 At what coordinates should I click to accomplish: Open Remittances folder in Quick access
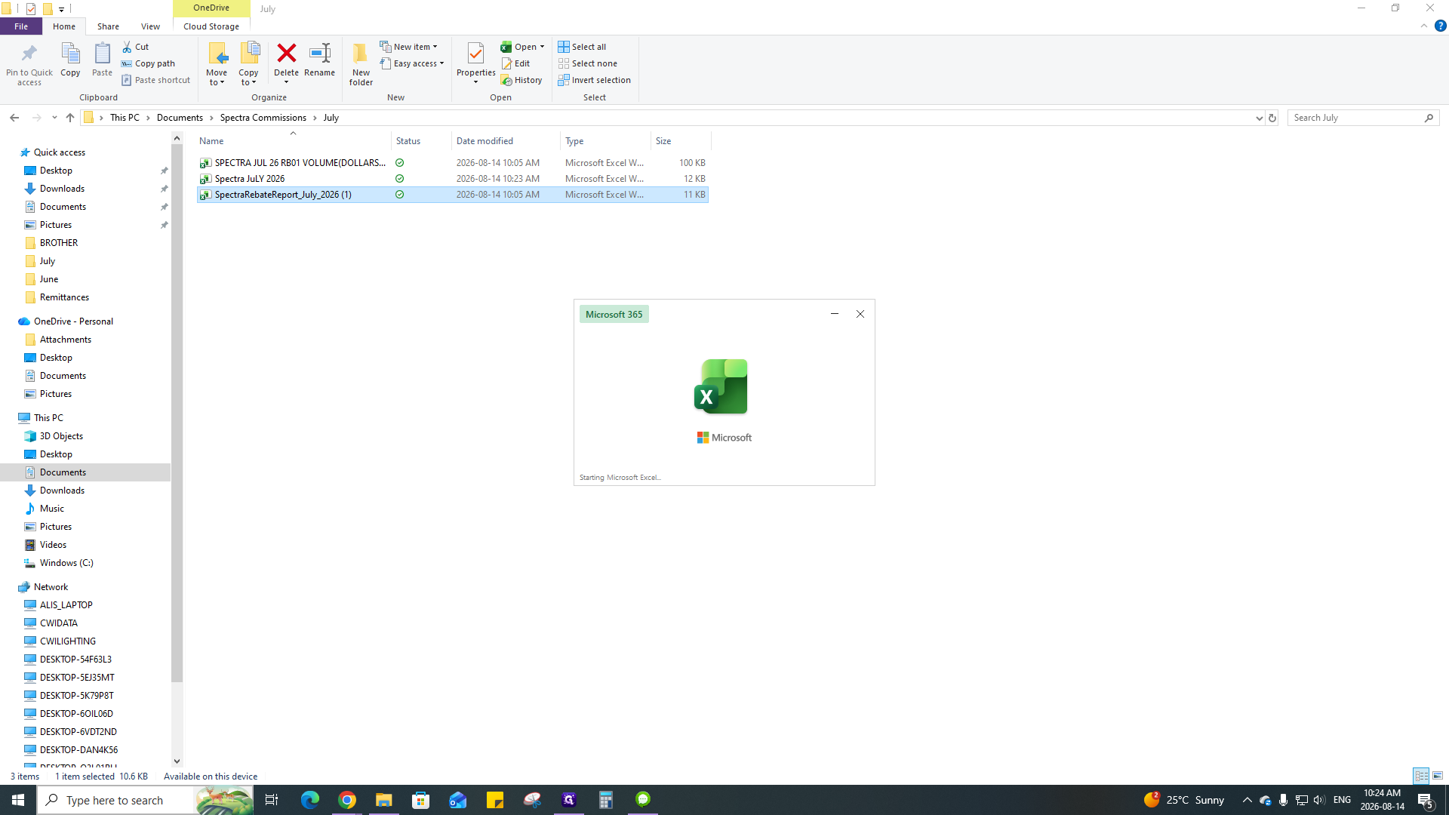(64, 297)
